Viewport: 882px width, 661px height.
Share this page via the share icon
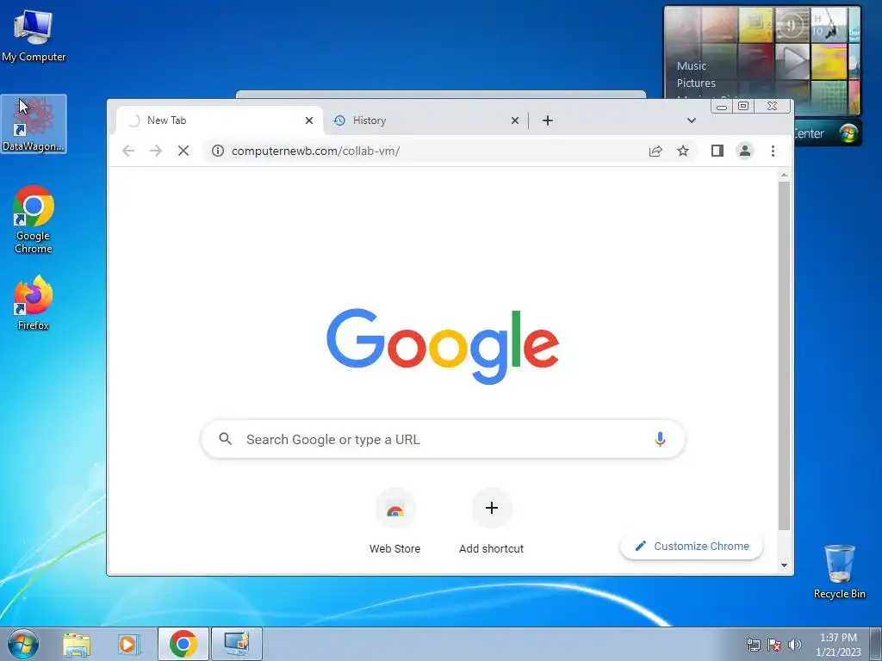(655, 151)
